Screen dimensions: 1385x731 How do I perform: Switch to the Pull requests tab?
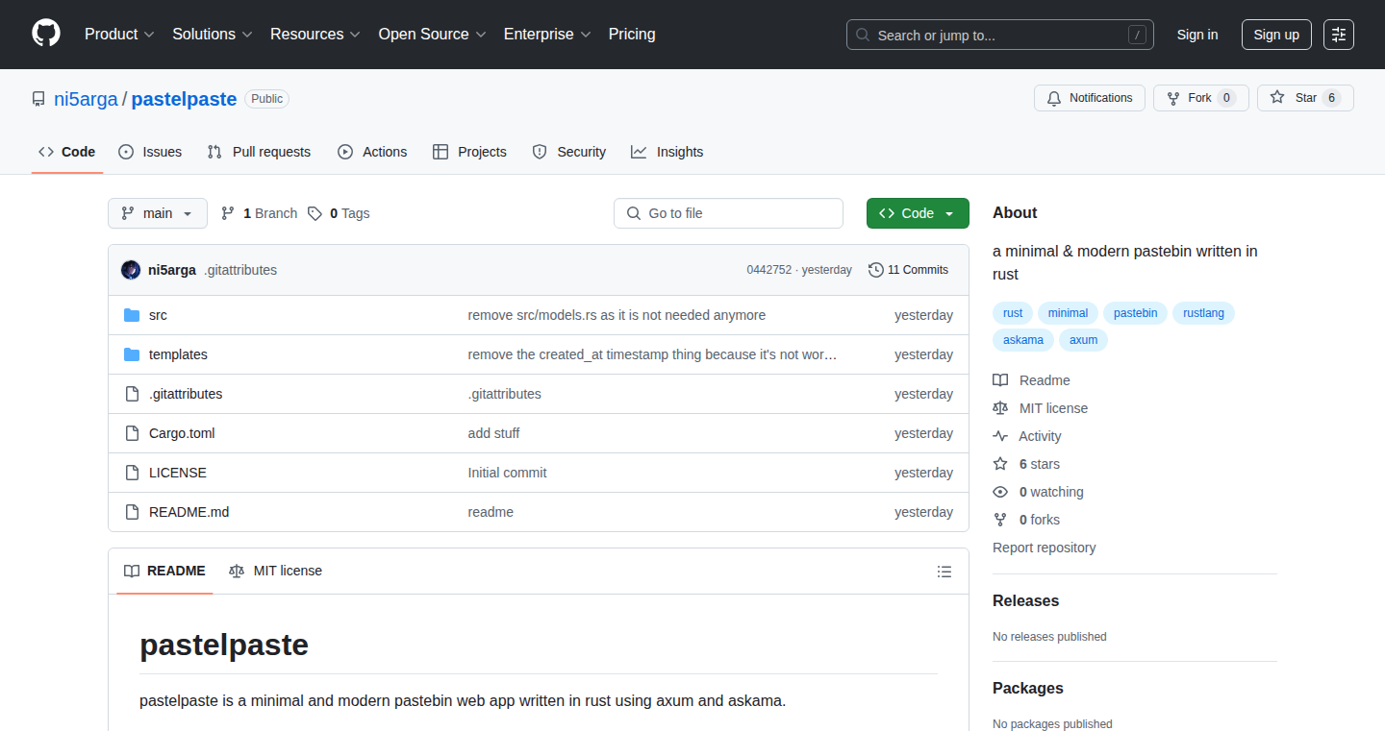pos(260,152)
